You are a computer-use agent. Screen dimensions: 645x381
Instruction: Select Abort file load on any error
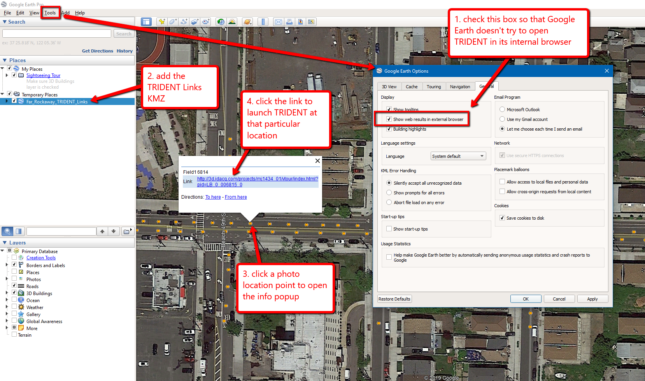[389, 203]
